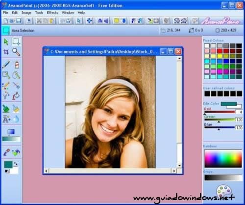Select the Pencil drawing tool

(x=6, y=65)
